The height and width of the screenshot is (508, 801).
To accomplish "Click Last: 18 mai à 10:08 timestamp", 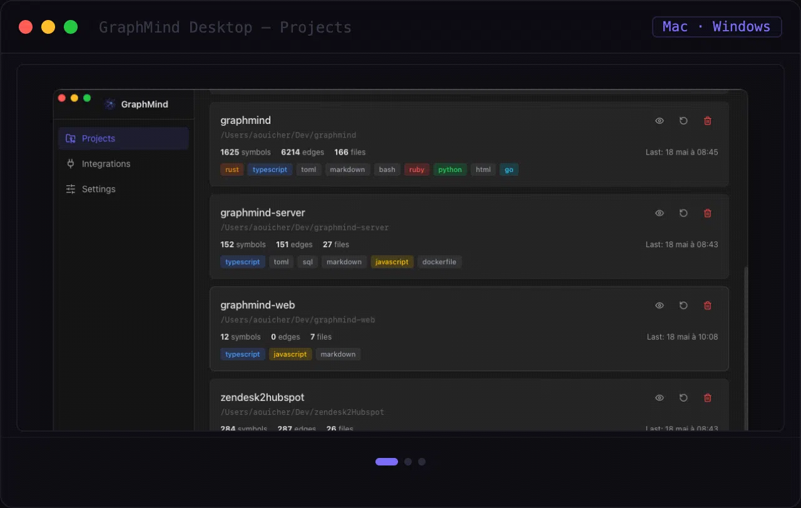I will click(682, 337).
